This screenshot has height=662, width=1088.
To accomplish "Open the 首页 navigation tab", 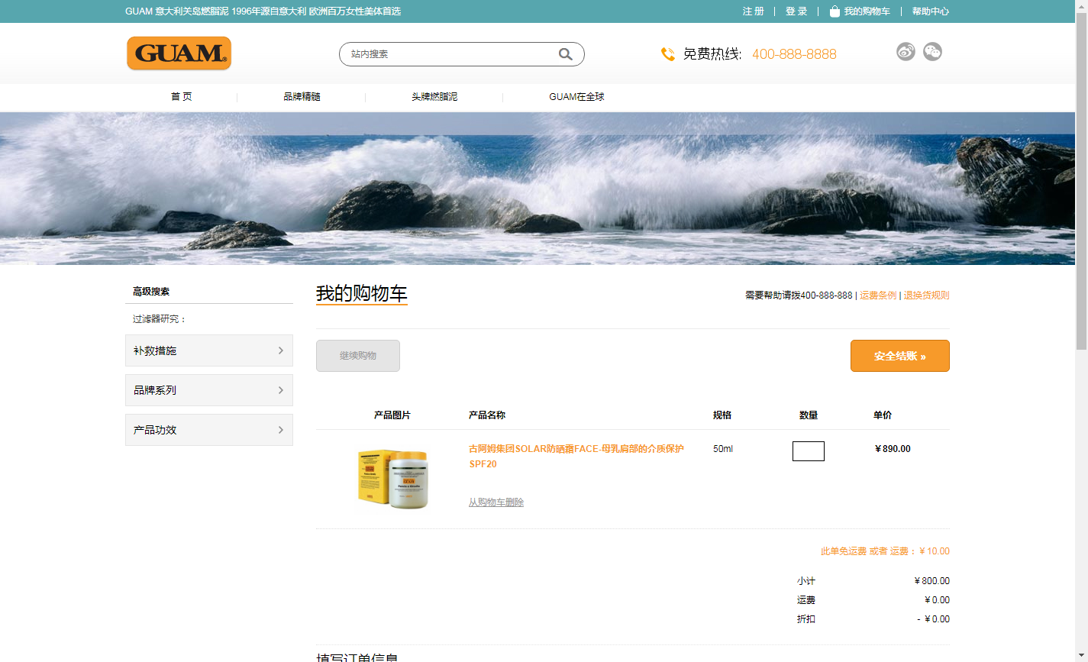I will click(x=181, y=97).
